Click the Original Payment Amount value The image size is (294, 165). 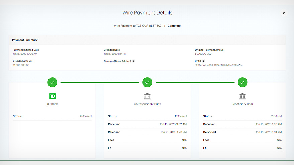tap(203, 54)
